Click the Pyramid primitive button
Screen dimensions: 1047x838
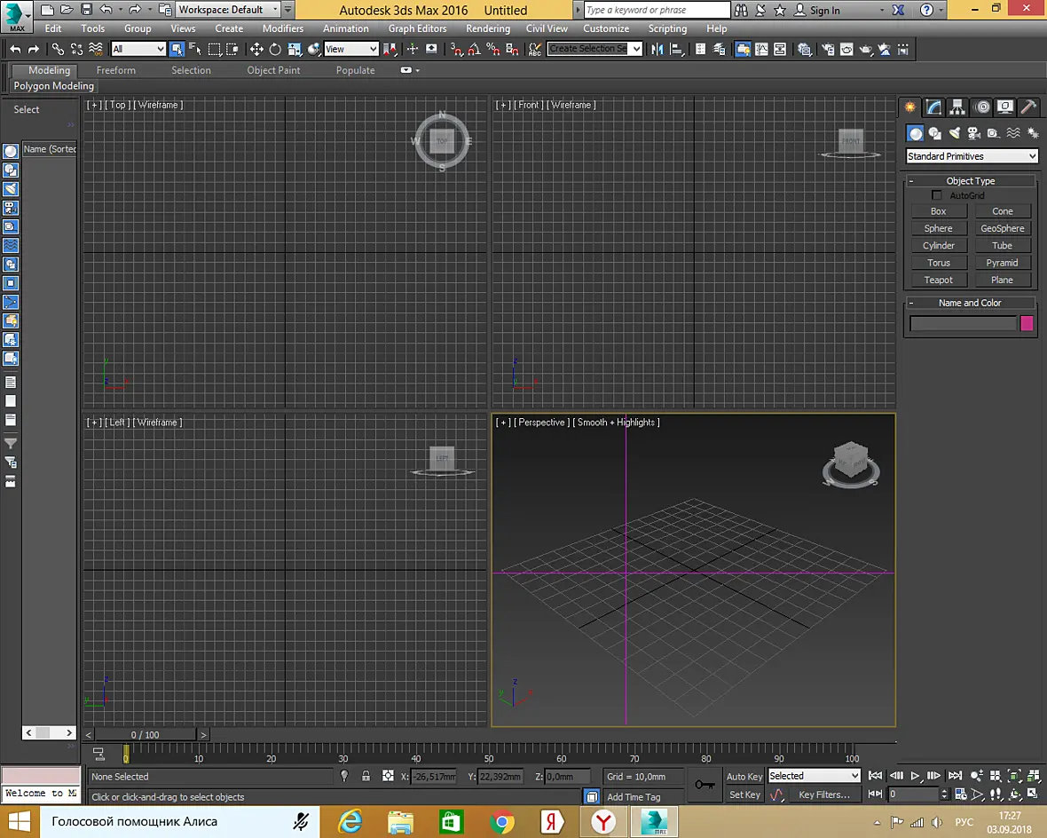pos(1002,263)
